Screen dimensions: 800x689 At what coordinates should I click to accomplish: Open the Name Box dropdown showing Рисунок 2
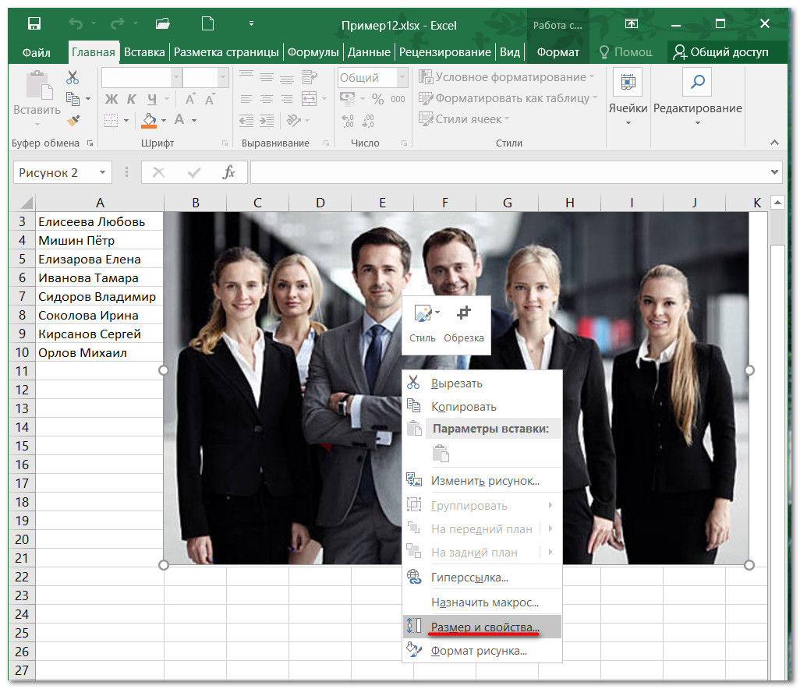tap(102, 173)
